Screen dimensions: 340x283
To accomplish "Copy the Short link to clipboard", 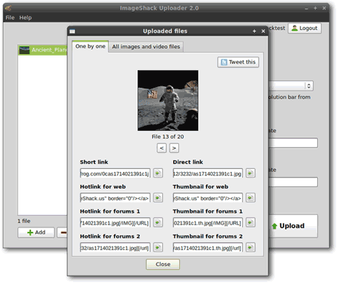I will point(158,173).
